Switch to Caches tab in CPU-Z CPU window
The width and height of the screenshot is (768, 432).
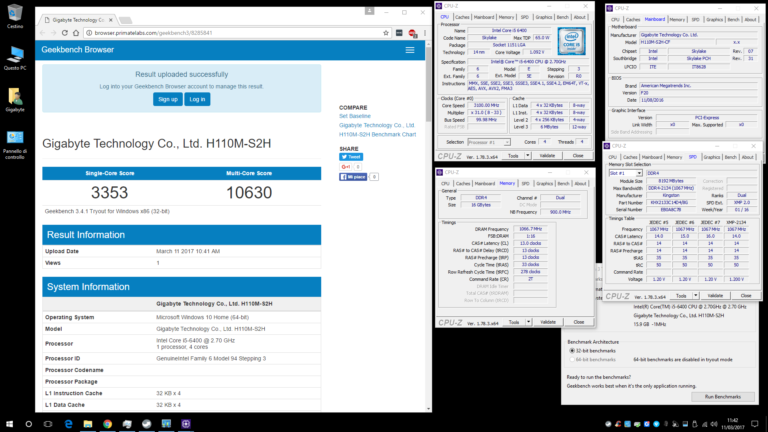(x=462, y=17)
